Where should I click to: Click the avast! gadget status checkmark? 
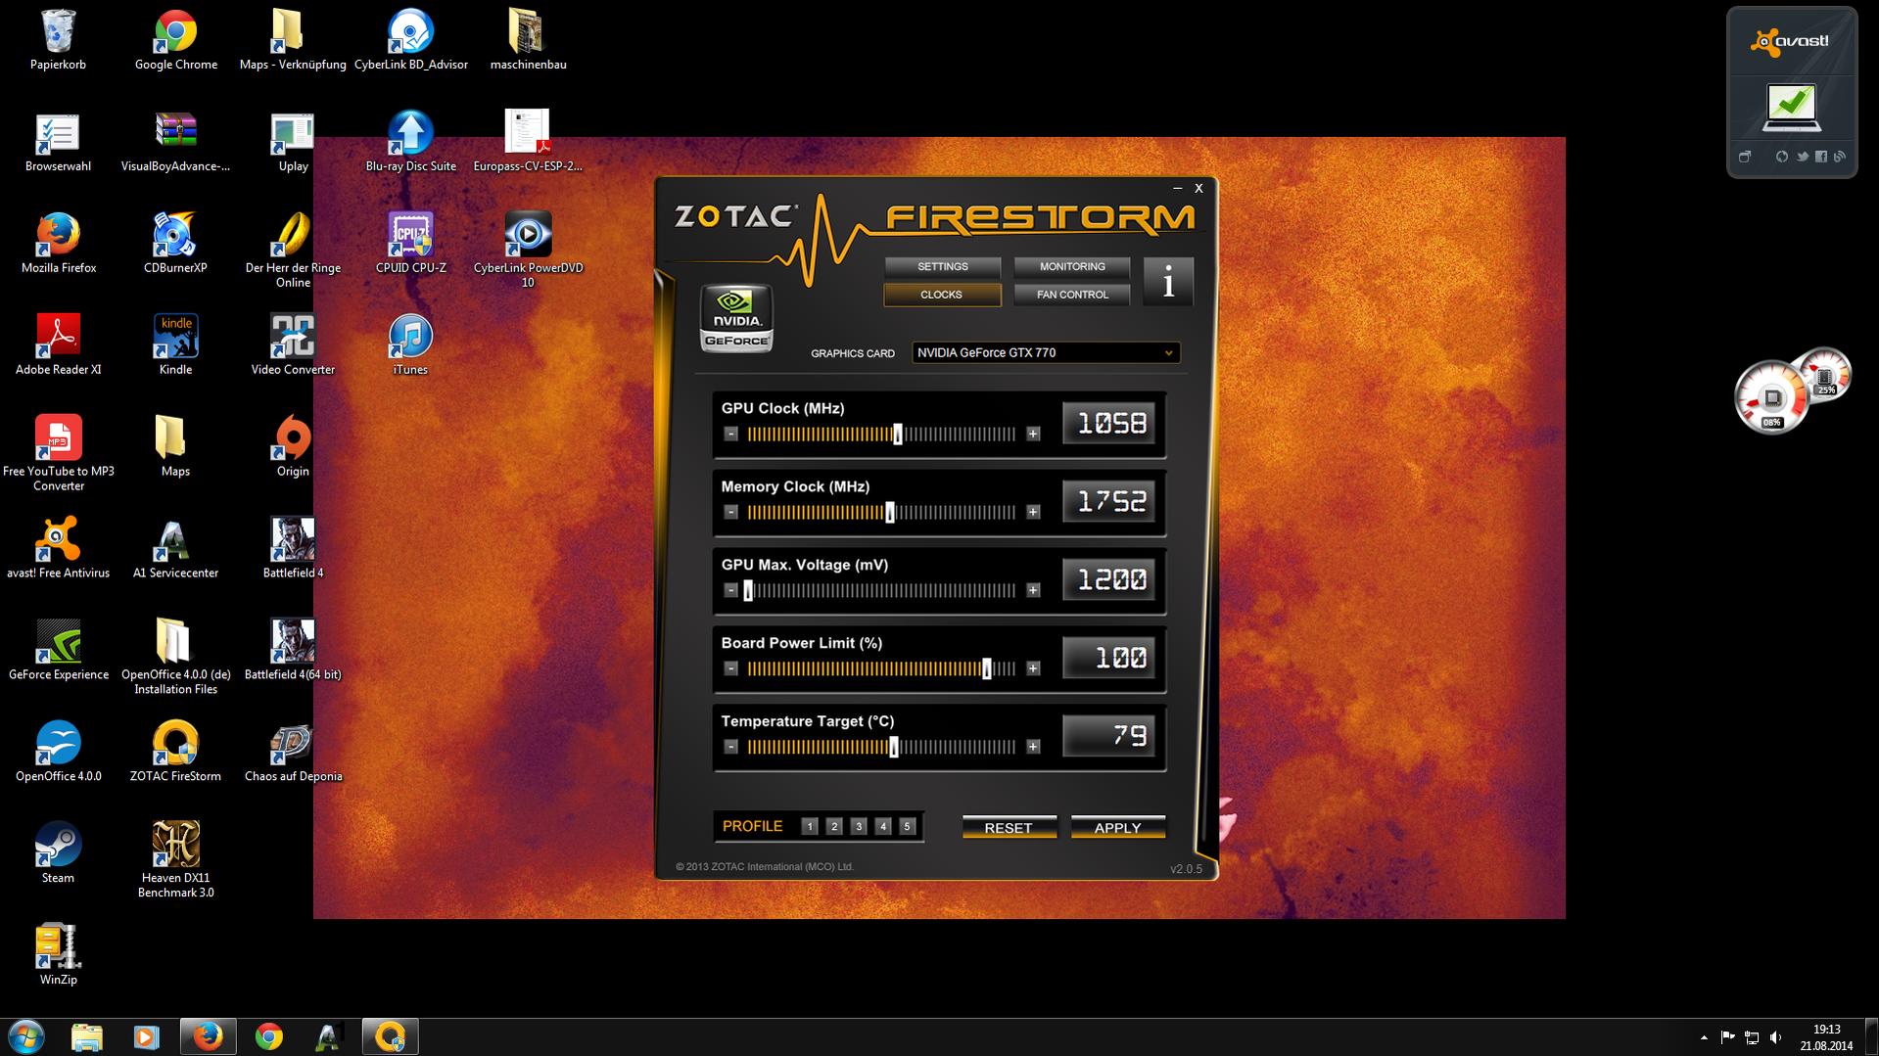(x=1792, y=107)
